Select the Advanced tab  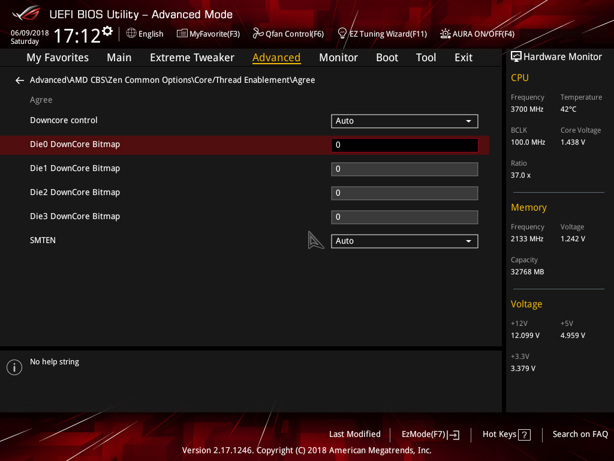click(x=276, y=58)
